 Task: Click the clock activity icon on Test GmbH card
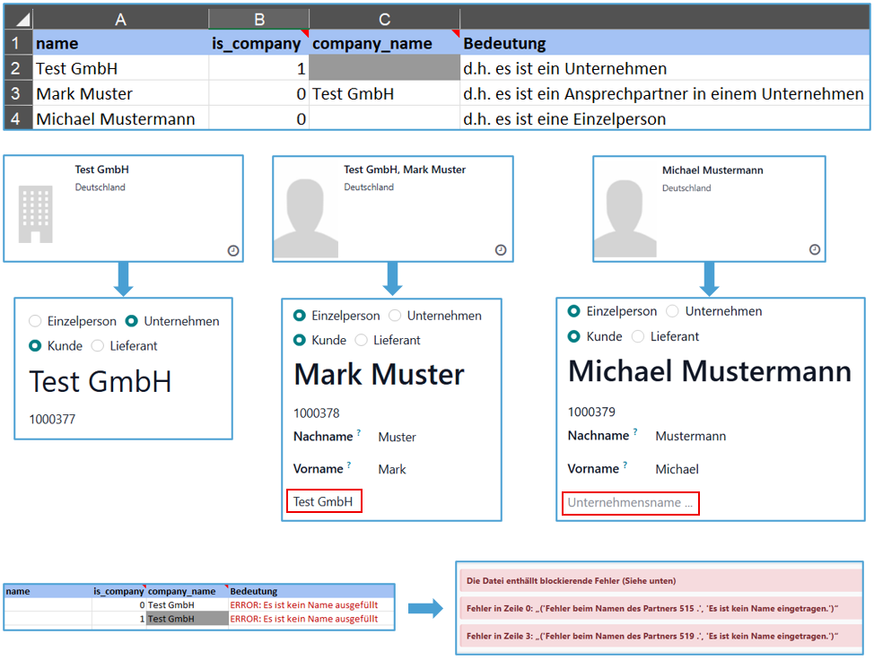[233, 251]
